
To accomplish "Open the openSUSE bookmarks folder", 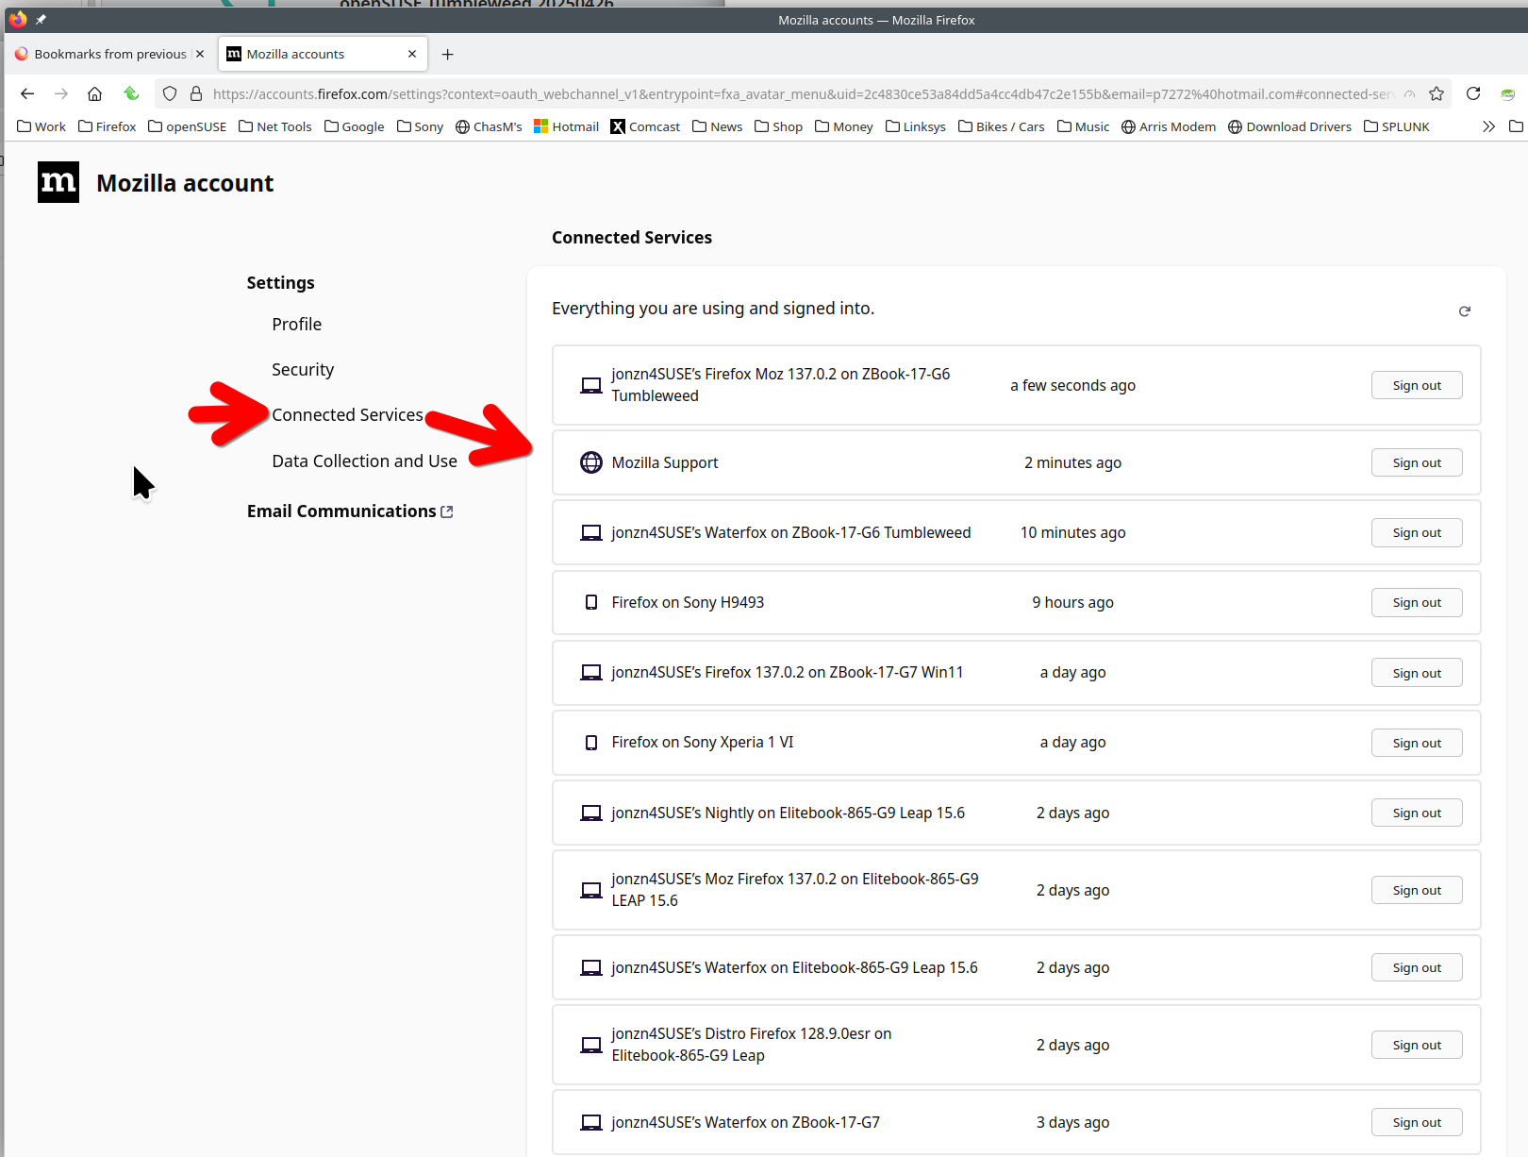I will click(x=187, y=126).
